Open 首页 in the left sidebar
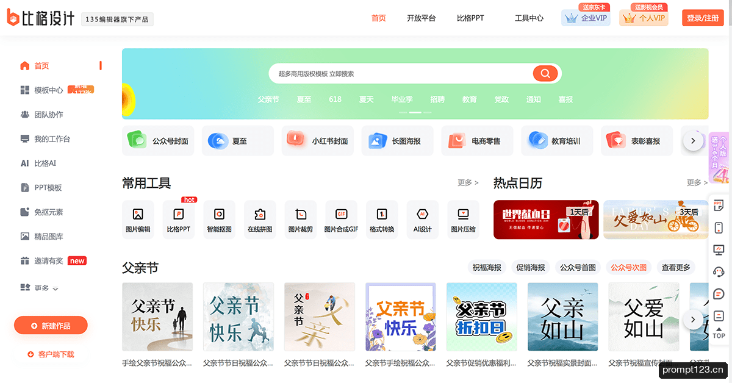This screenshot has width=732, height=383. tap(41, 66)
